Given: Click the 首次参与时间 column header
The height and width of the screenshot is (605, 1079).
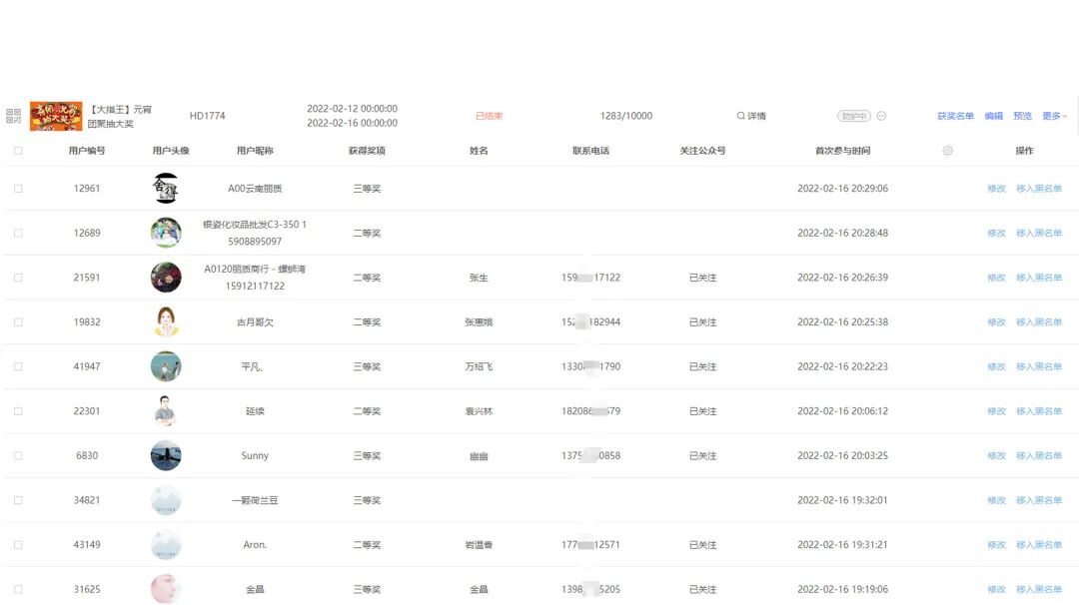Looking at the screenshot, I should click(x=842, y=151).
